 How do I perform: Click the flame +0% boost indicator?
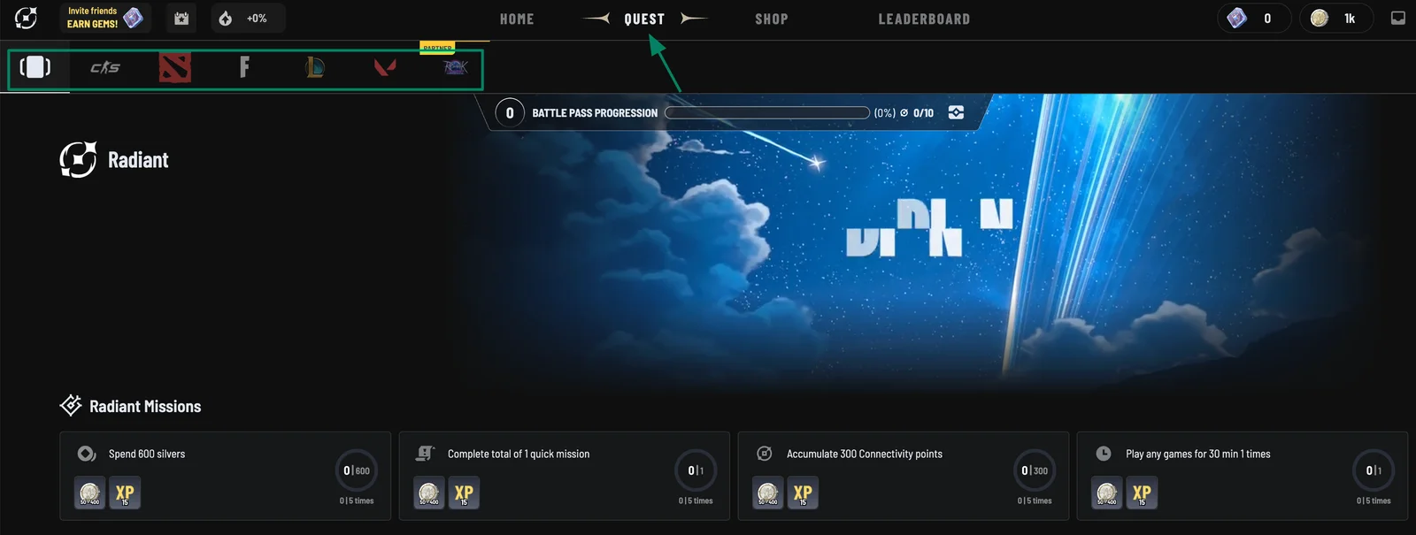tap(248, 19)
